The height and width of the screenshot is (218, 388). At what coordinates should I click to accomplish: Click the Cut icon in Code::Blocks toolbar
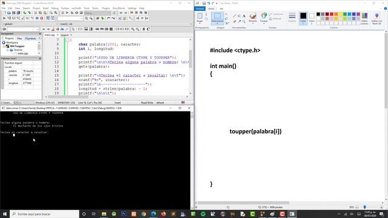(35, 13)
